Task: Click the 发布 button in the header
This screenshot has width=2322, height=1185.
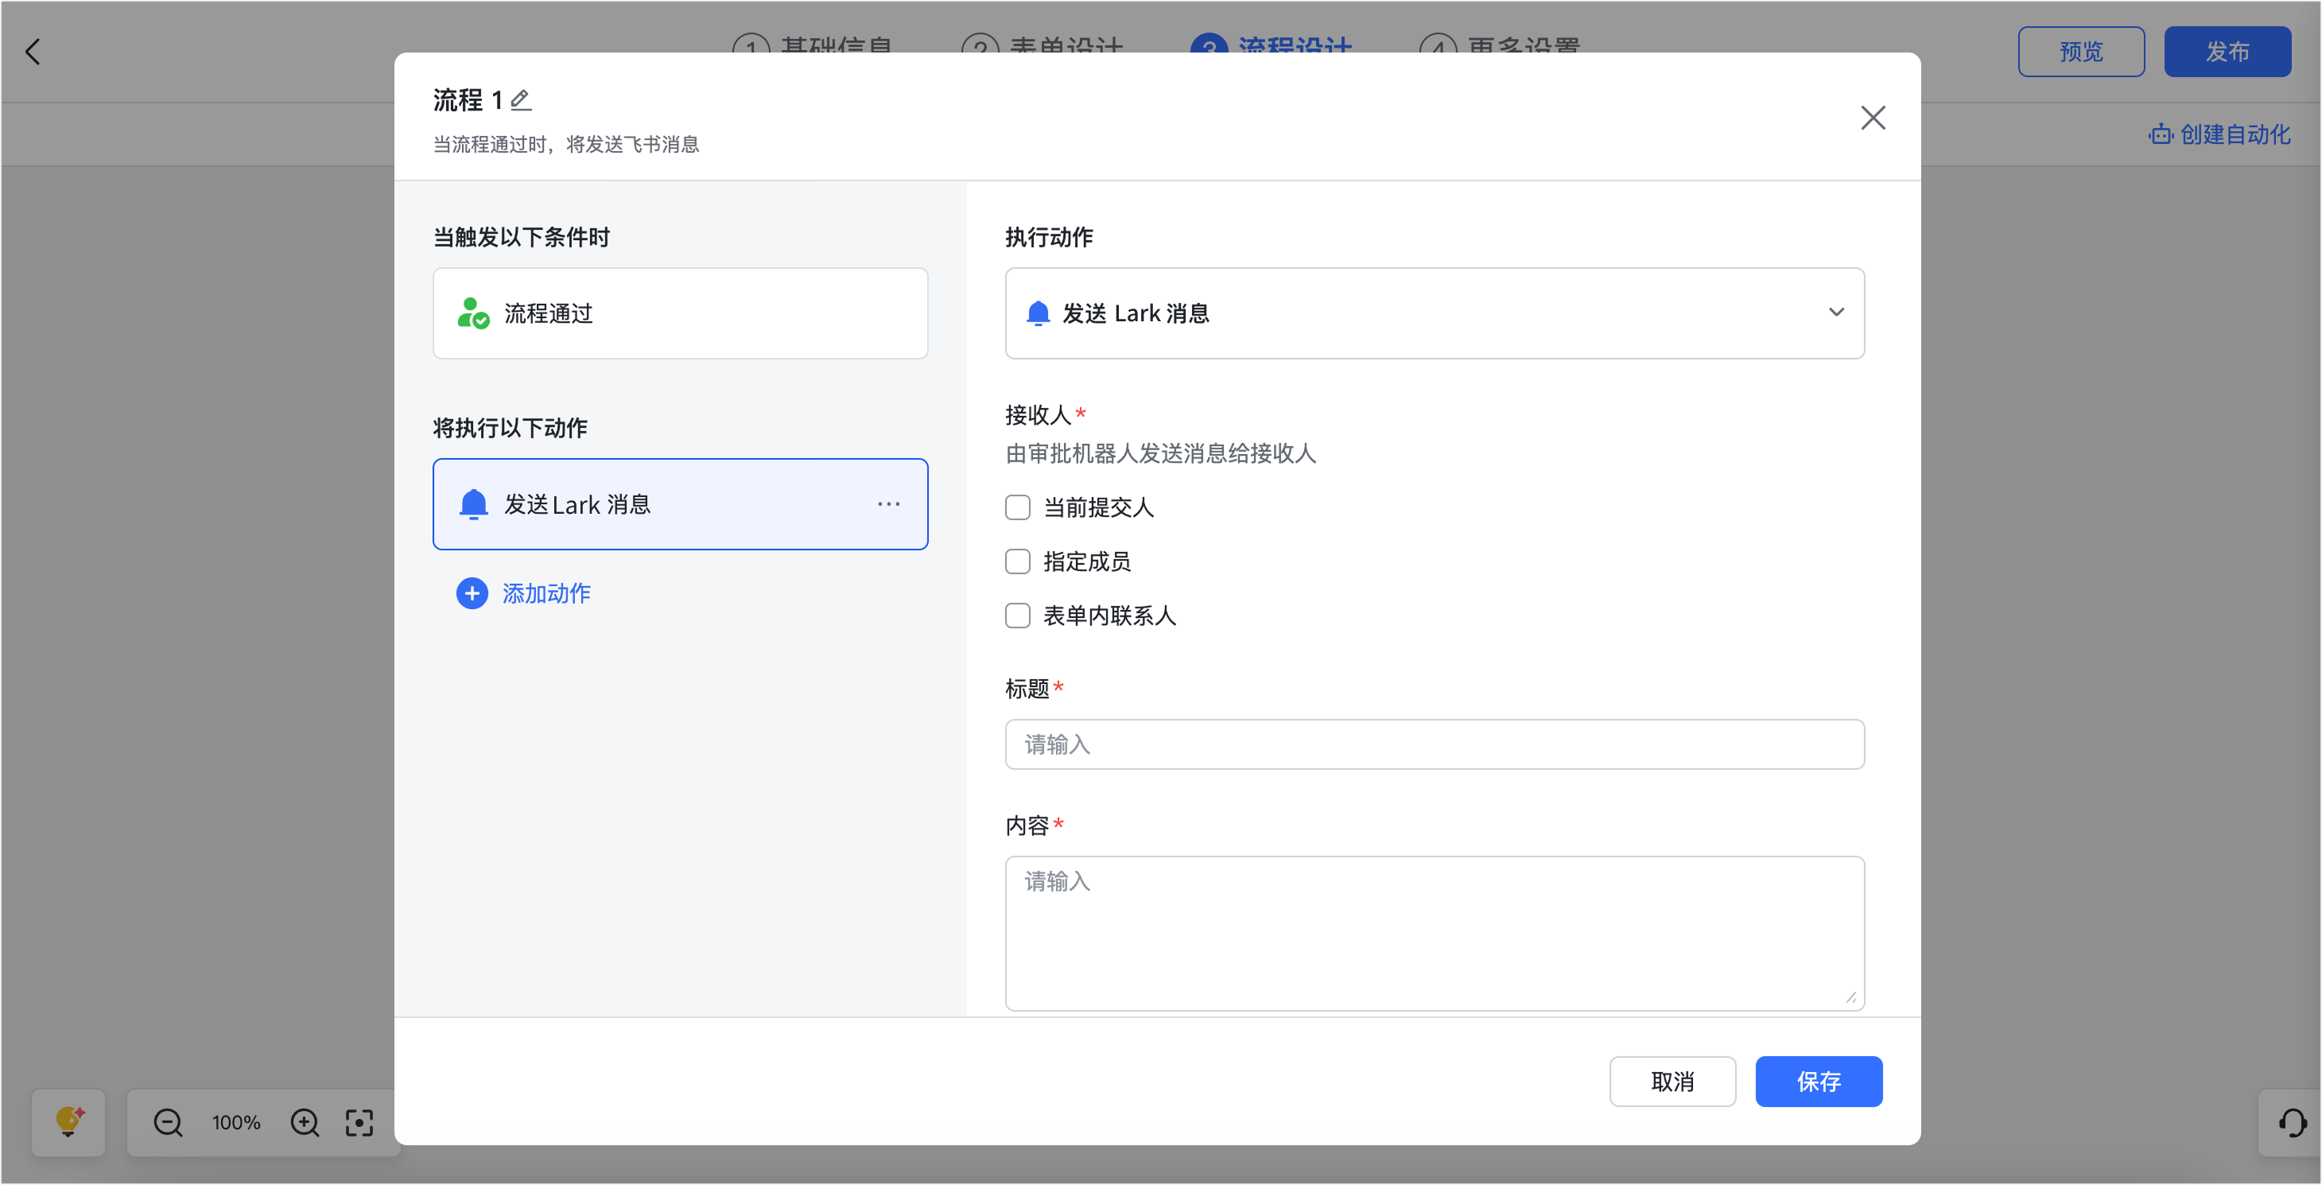Action: [2227, 52]
